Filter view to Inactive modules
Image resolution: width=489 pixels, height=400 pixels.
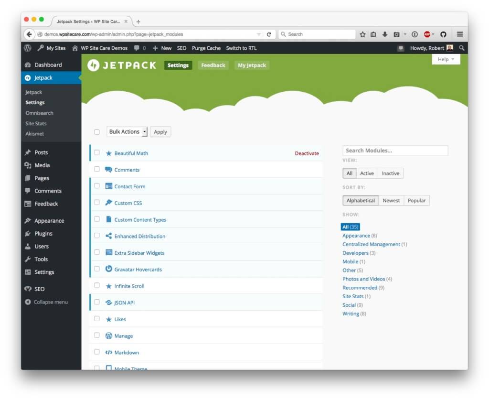(390, 173)
